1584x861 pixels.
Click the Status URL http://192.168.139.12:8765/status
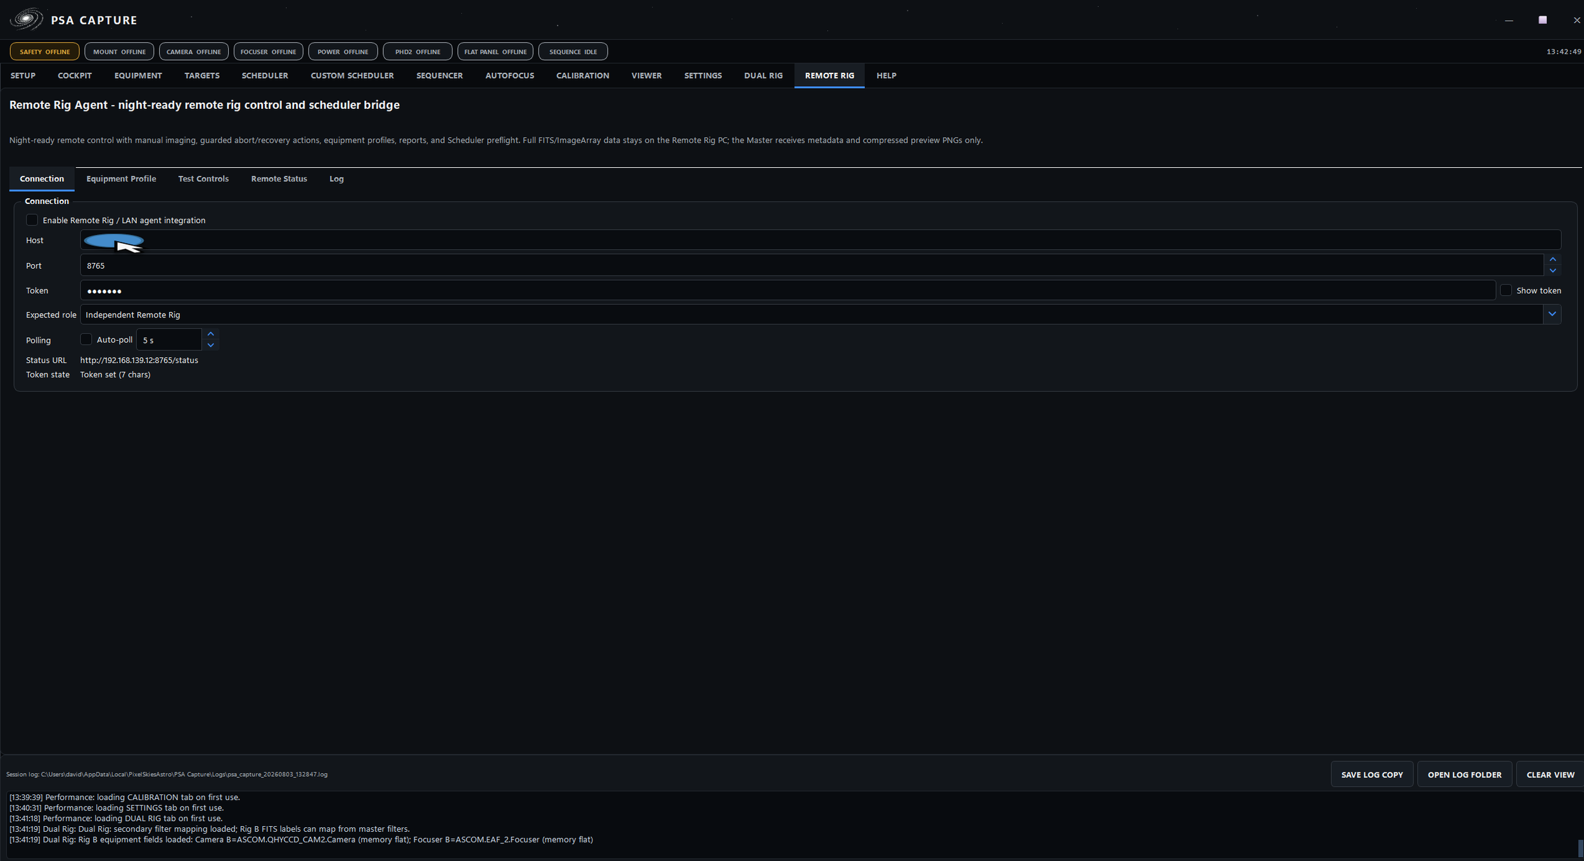click(139, 360)
